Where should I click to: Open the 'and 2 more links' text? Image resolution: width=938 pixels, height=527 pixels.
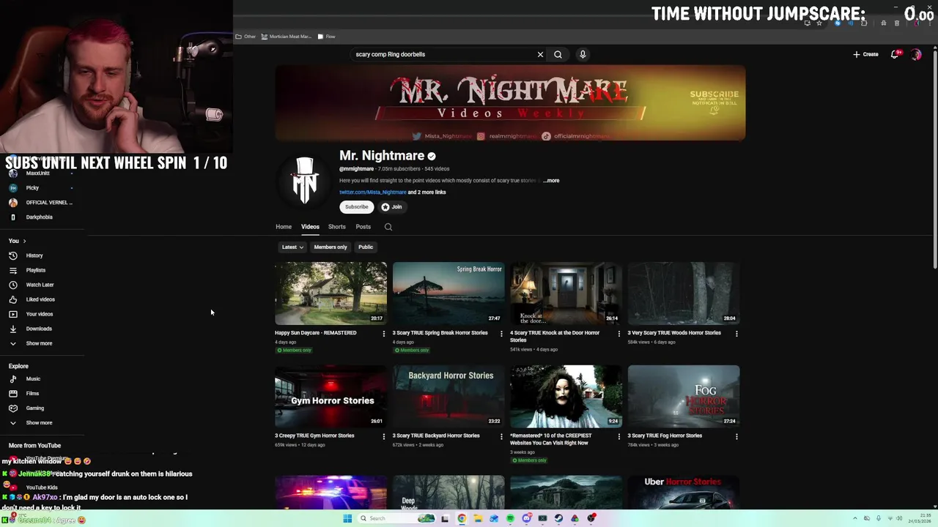[426, 193]
